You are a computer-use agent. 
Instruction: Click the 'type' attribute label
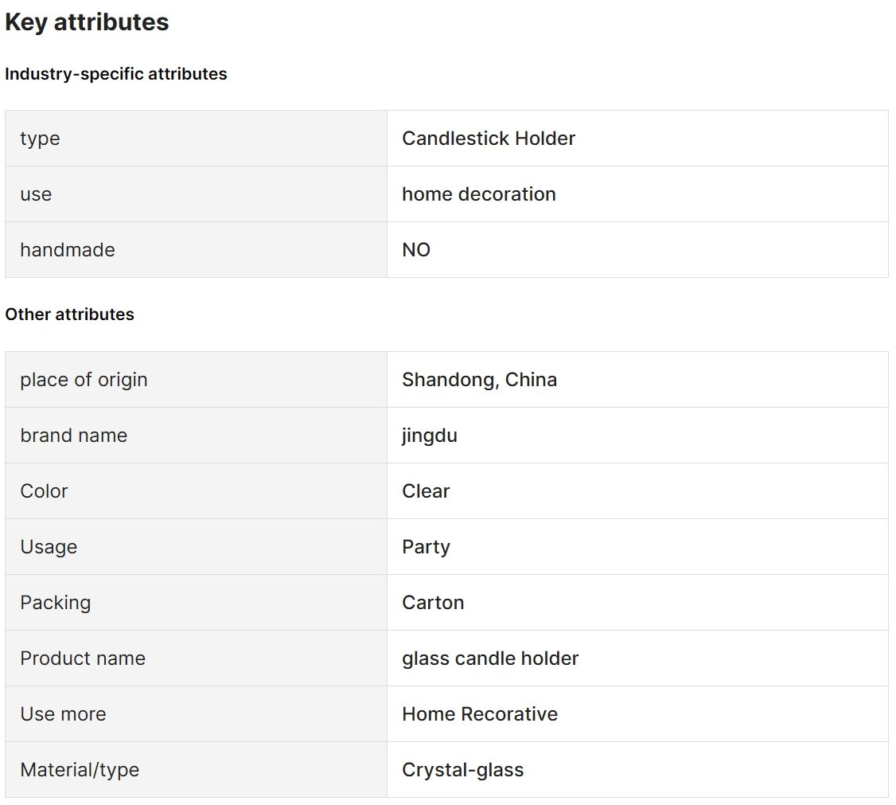pyautogui.click(x=40, y=139)
